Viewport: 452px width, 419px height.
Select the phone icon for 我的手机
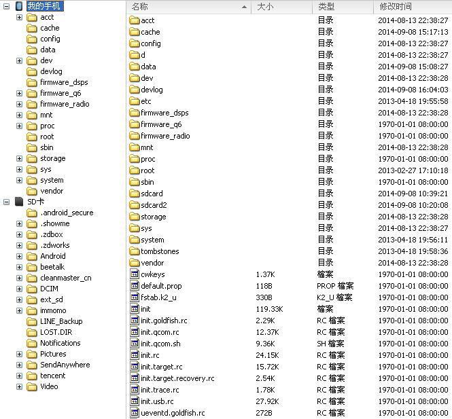(x=19, y=6)
